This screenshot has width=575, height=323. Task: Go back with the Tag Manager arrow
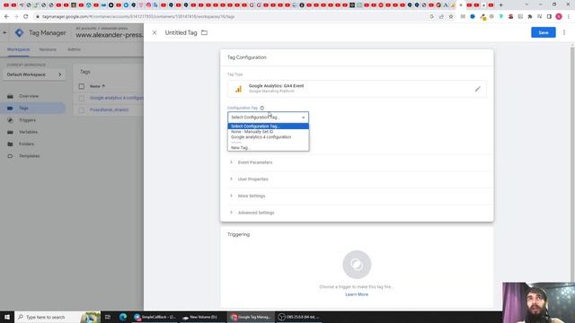4,32
